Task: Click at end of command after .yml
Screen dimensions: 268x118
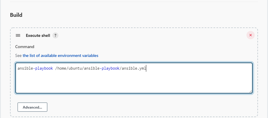Action: pyautogui.click(x=147, y=68)
